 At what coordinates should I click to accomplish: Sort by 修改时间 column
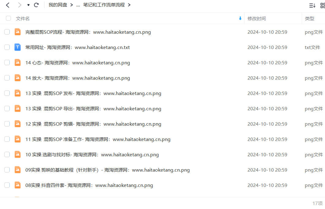[x=257, y=18]
